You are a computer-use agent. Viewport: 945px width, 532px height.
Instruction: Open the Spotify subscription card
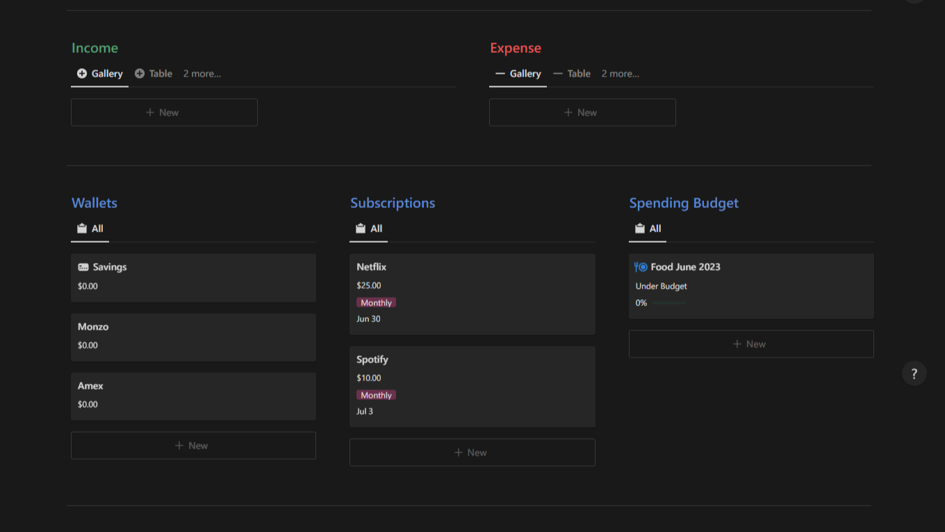pyautogui.click(x=472, y=387)
